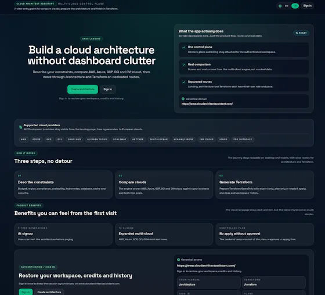Click the One control plane feature row
This screenshot has width=325, height=295.
point(244,49)
